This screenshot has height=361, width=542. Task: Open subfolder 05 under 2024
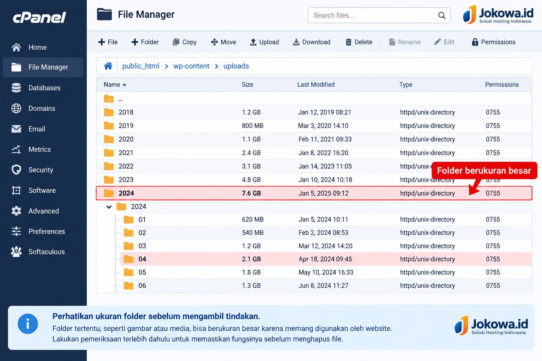pos(142,272)
